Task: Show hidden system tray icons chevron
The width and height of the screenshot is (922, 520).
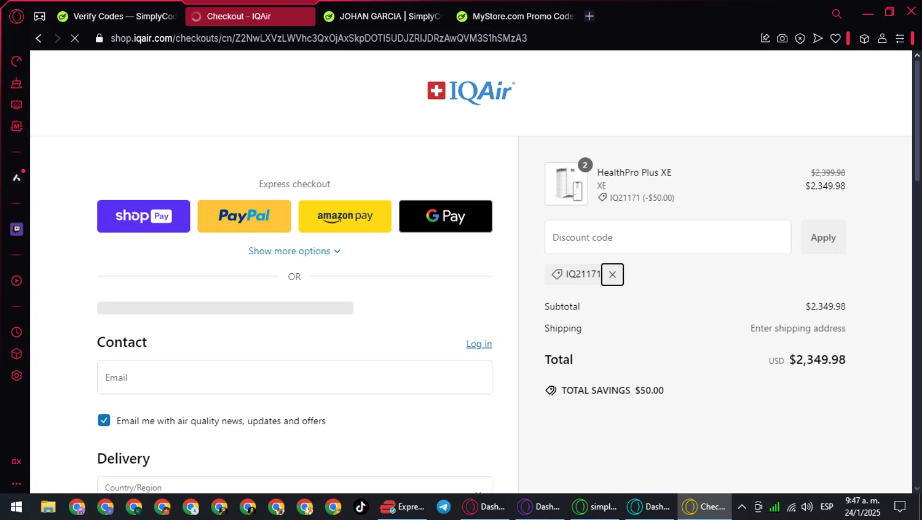Action: click(x=742, y=506)
